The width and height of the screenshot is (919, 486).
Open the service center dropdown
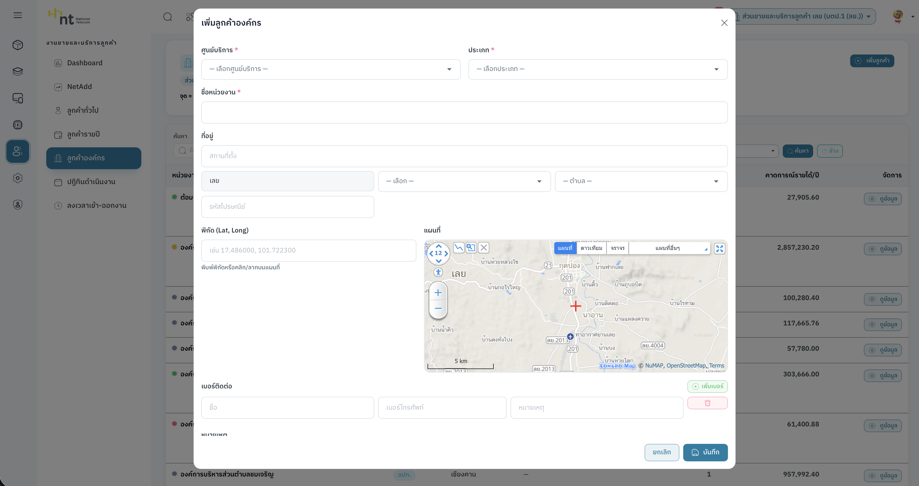click(x=331, y=69)
